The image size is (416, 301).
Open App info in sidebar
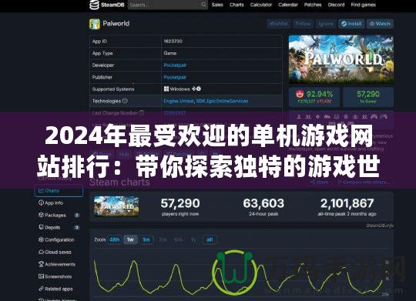pyautogui.click(x=51, y=203)
